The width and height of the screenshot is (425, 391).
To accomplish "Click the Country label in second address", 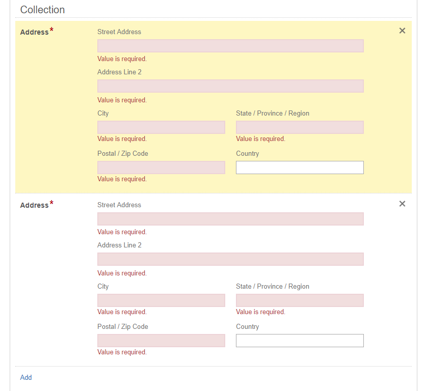I will coord(248,327).
